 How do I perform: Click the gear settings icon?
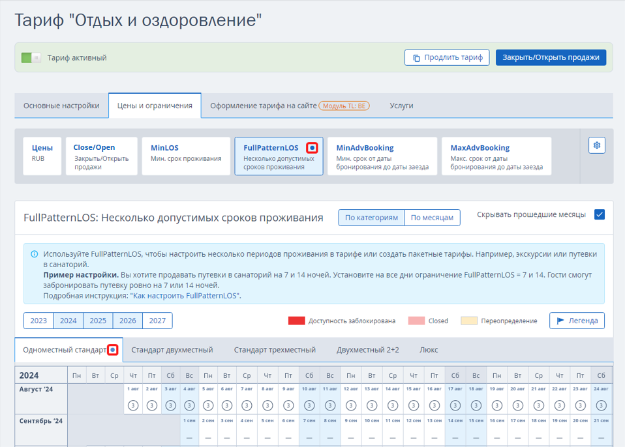point(597,145)
